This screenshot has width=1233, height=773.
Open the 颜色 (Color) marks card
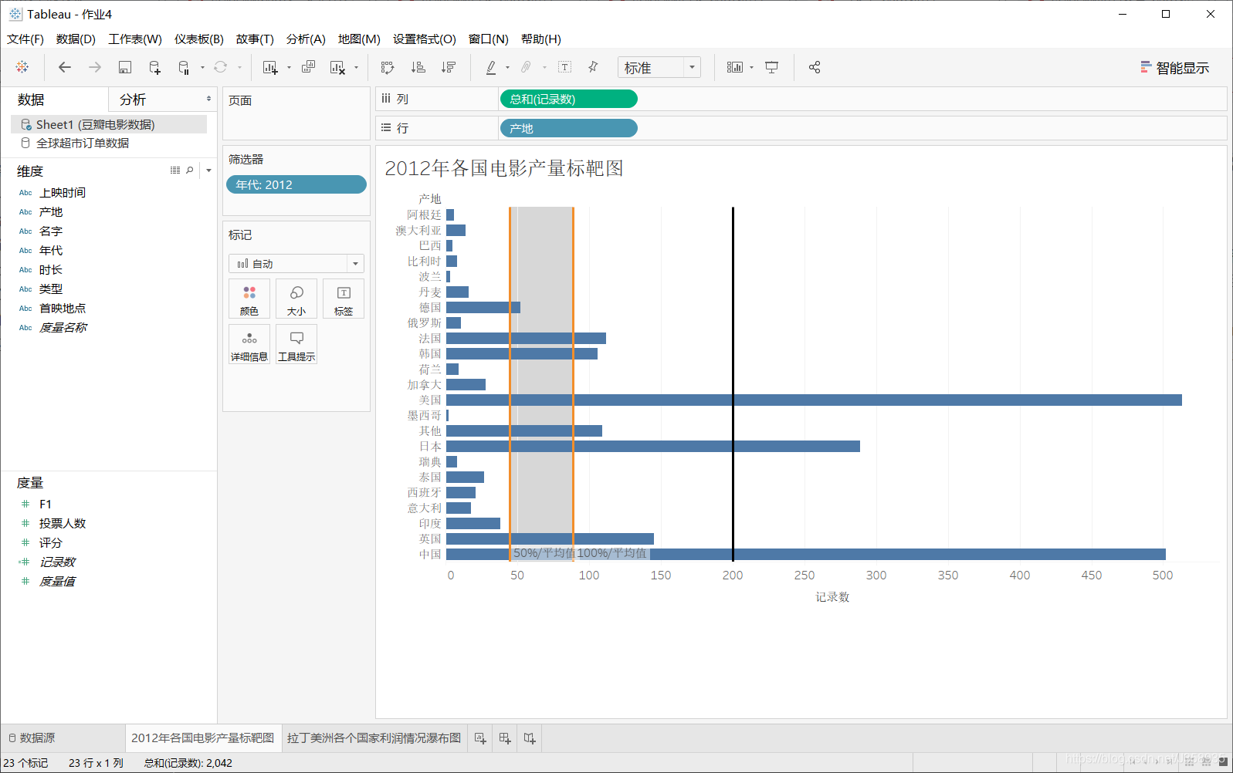[x=249, y=299]
